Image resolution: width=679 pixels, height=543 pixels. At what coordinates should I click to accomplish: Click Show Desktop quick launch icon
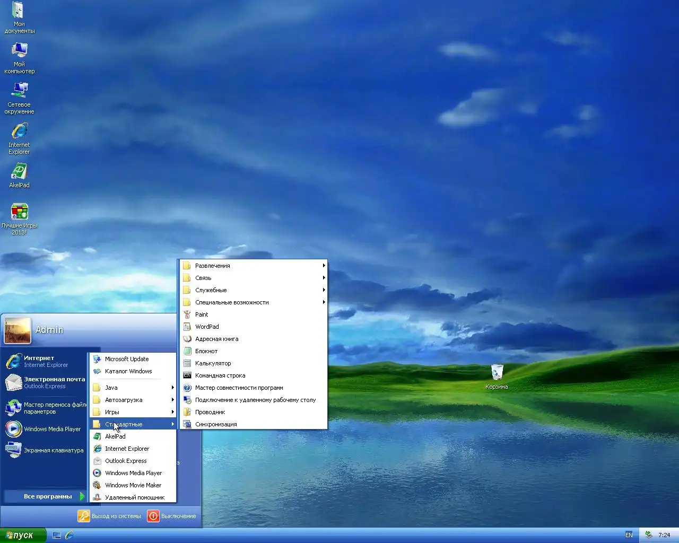coord(57,536)
